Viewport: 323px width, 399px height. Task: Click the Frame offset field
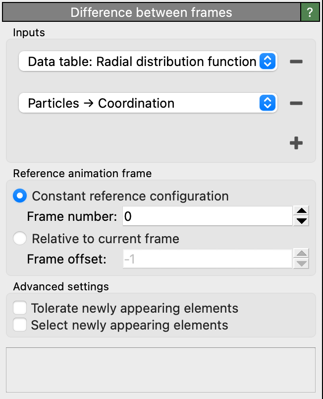tap(207, 259)
